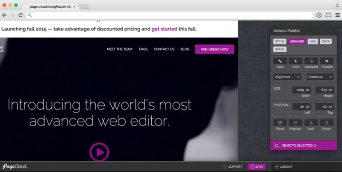Group the selected objects
Viewport: 342px width, 172px height.
click(x=280, y=123)
